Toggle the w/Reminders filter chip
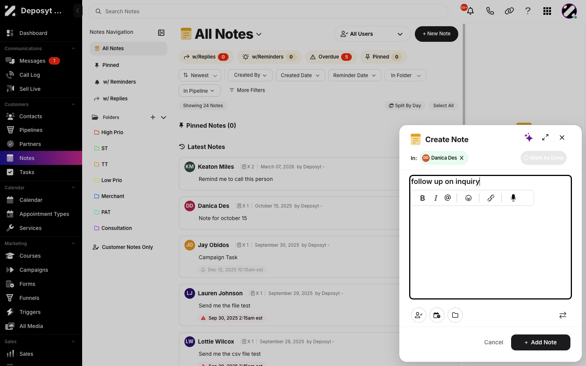Image resolution: width=586 pixels, height=366 pixels. [269, 57]
